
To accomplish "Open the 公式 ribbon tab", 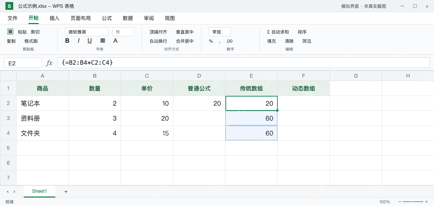I will click(x=107, y=18).
